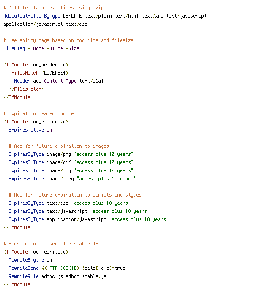The image size is (271, 292).
Task: Click adhoc_stable.js in the RewriteRule
Action: click(86, 276)
